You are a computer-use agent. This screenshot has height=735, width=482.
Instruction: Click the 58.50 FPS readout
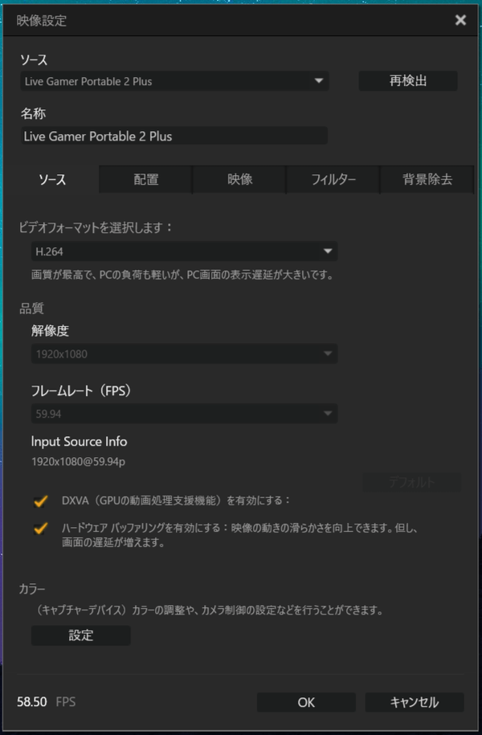(46, 702)
